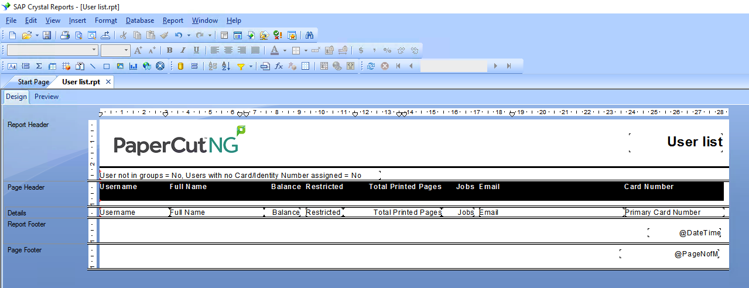Click the Insert Box rectangle icon
This screenshot has height=288, width=749.
click(x=107, y=66)
